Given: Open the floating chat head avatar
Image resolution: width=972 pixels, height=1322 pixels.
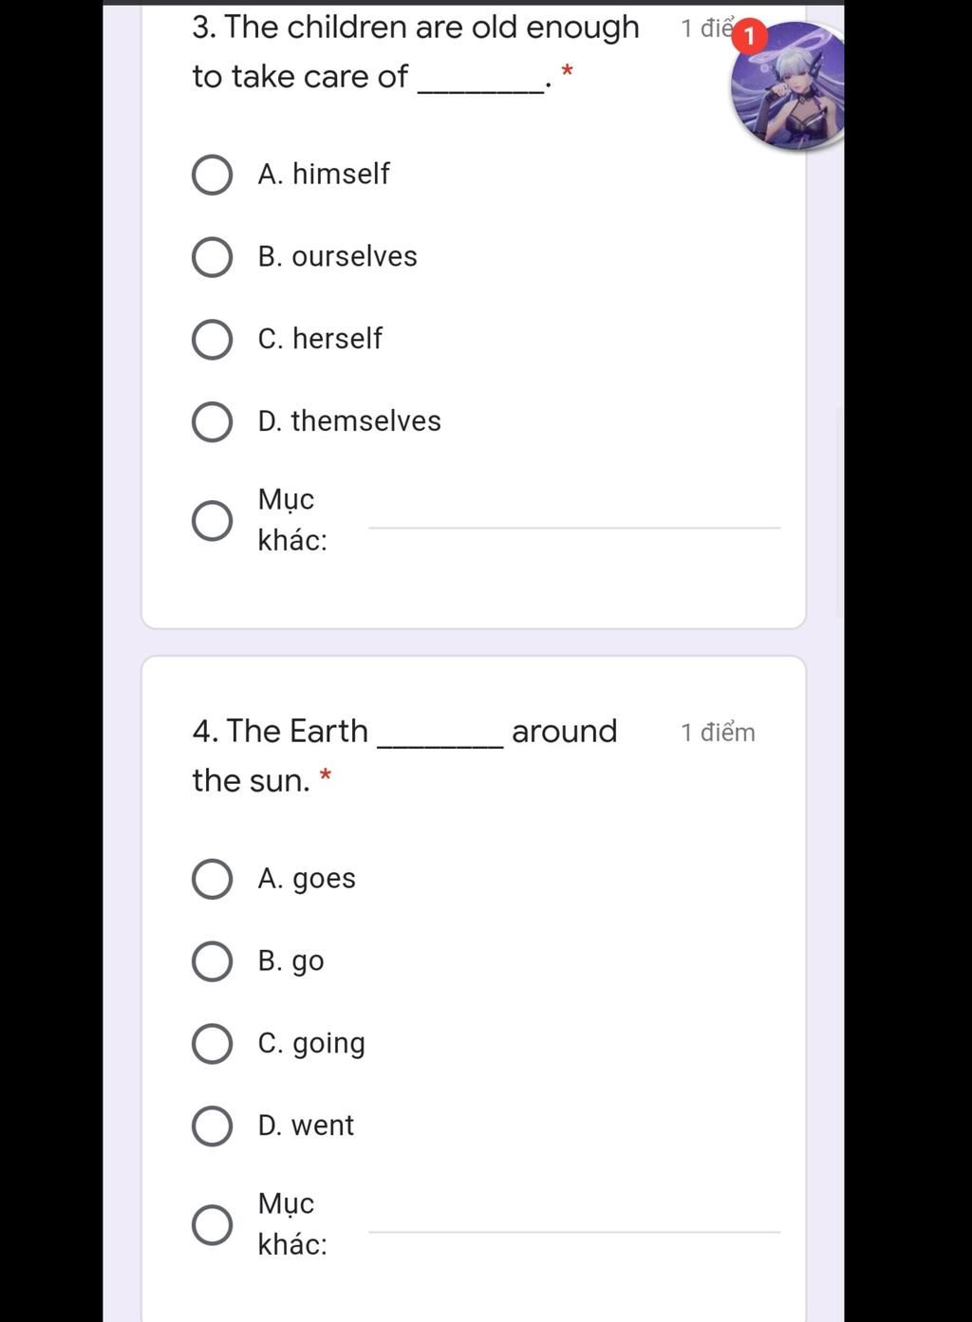Looking at the screenshot, I should click(x=790, y=85).
